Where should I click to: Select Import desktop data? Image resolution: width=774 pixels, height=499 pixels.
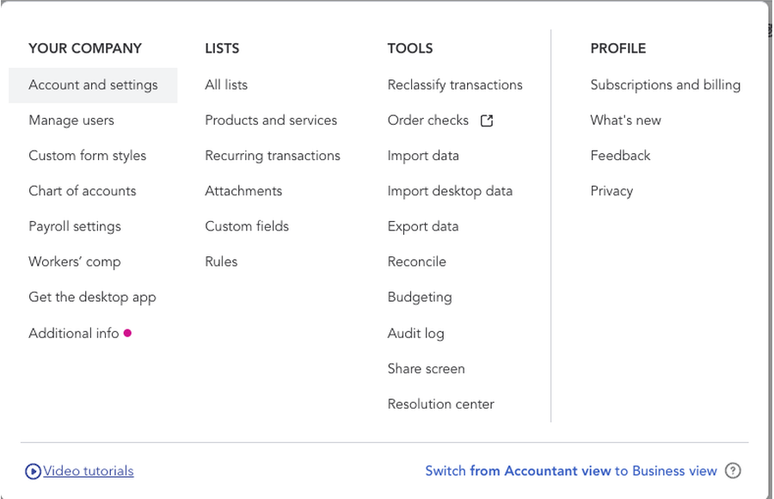point(450,191)
